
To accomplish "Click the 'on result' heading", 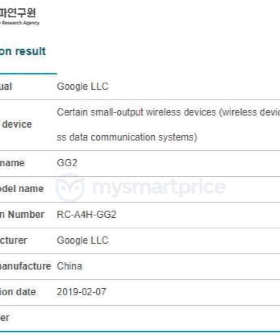I will 23,51.
